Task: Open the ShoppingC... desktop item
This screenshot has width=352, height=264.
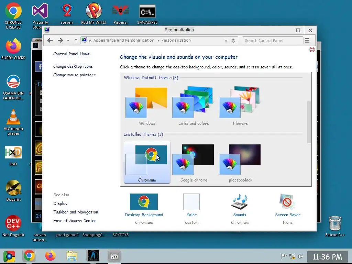Action: point(93,235)
